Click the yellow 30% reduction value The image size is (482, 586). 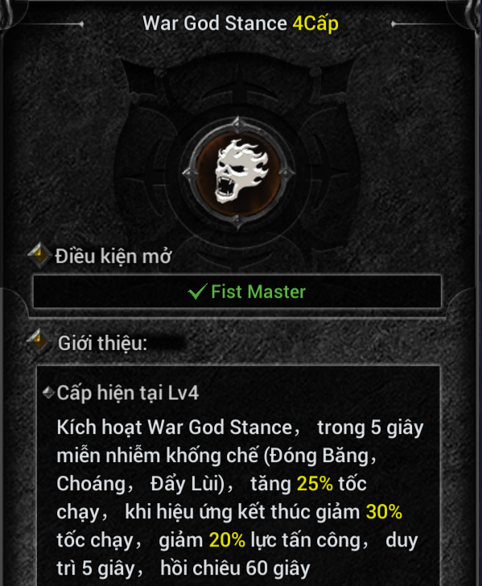pyautogui.click(x=384, y=512)
